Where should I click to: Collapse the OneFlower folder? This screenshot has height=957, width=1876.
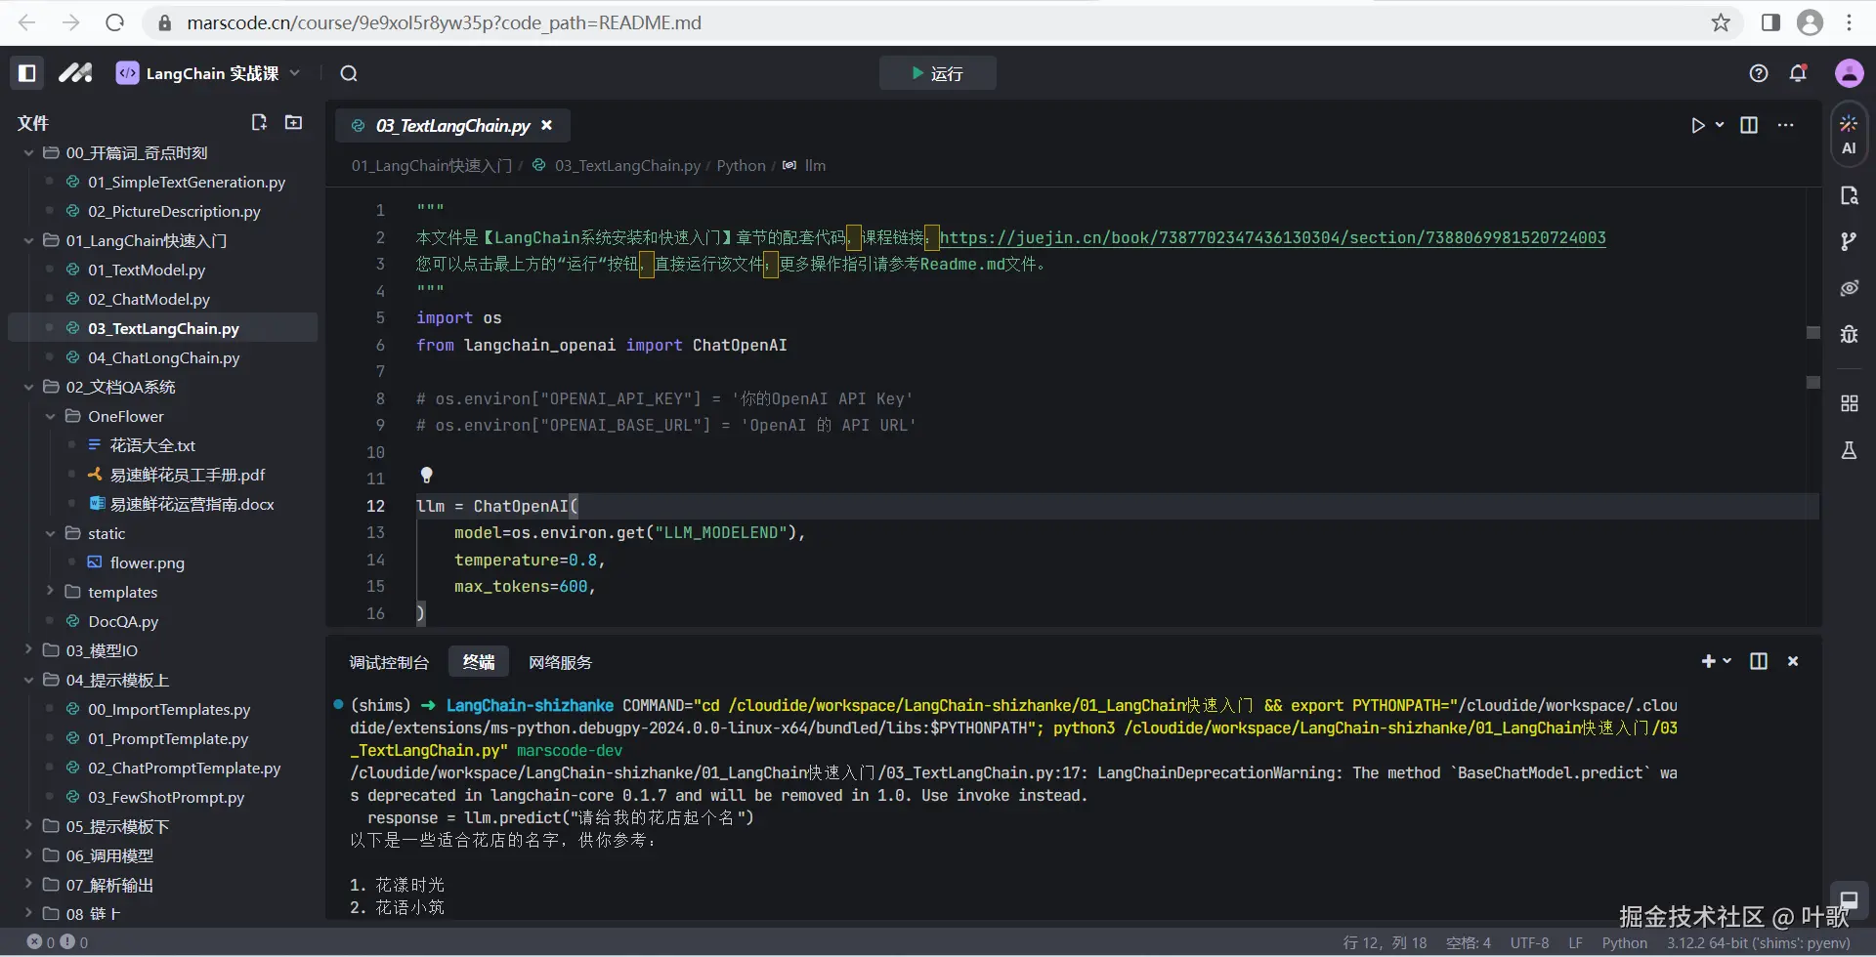click(x=125, y=416)
